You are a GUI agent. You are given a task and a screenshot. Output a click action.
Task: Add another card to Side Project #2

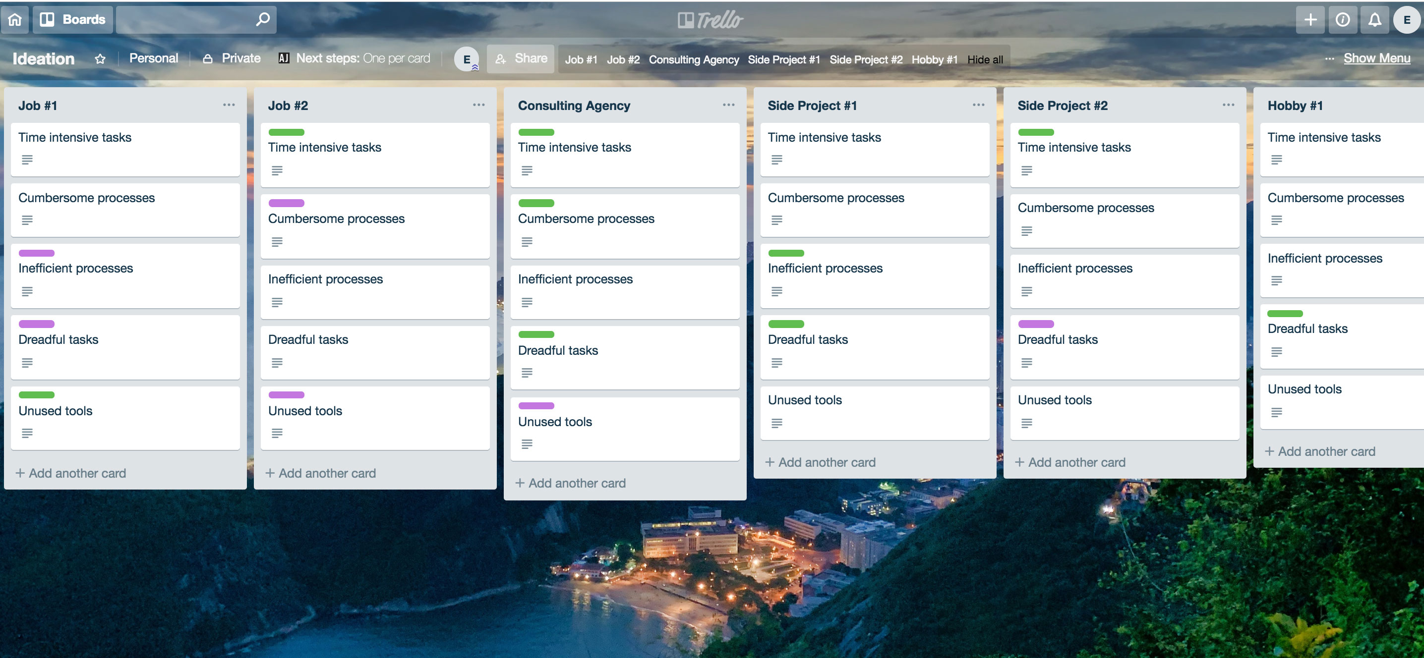[x=1070, y=462]
